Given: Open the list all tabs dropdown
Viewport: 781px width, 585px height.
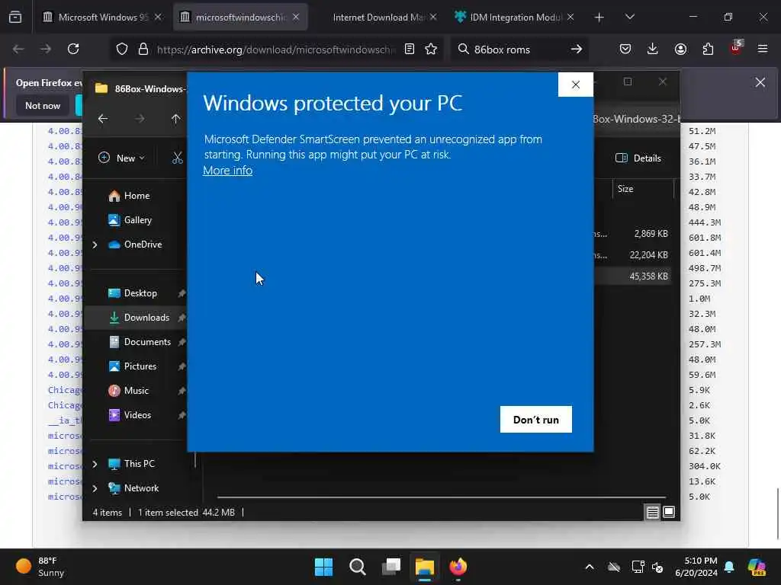Looking at the screenshot, I should tap(629, 18).
